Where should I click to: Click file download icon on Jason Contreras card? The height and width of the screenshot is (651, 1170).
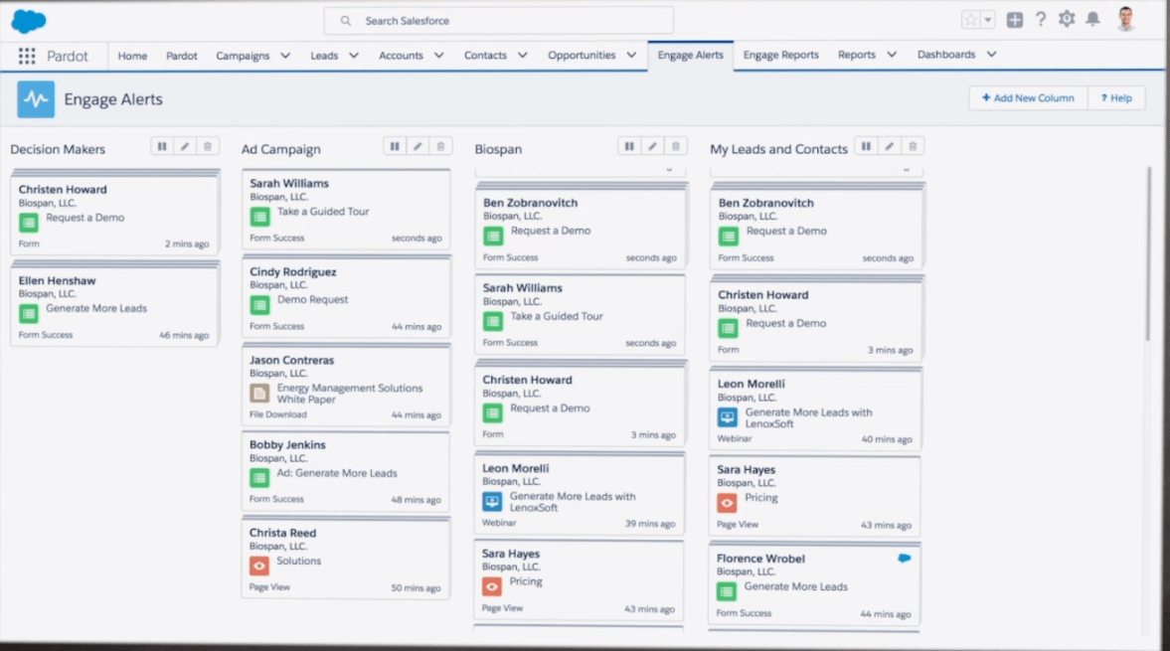pos(259,393)
